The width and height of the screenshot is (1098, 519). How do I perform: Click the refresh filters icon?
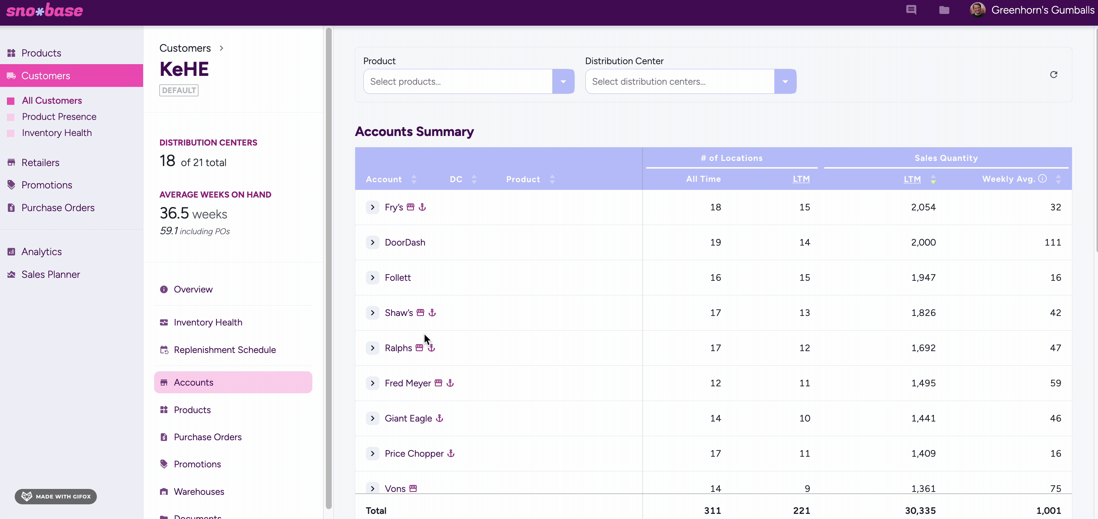pyautogui.click(x=1053, y=75)
